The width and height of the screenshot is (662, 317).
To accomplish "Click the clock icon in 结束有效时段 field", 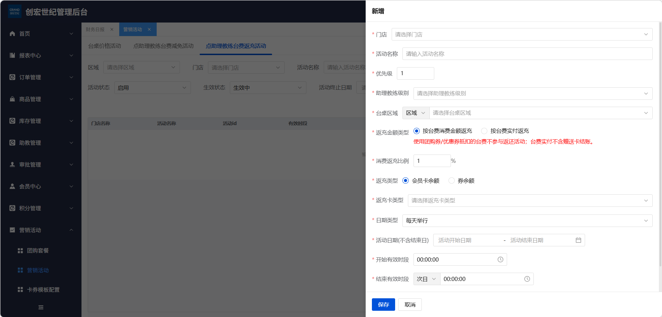I will coord(527,279).
